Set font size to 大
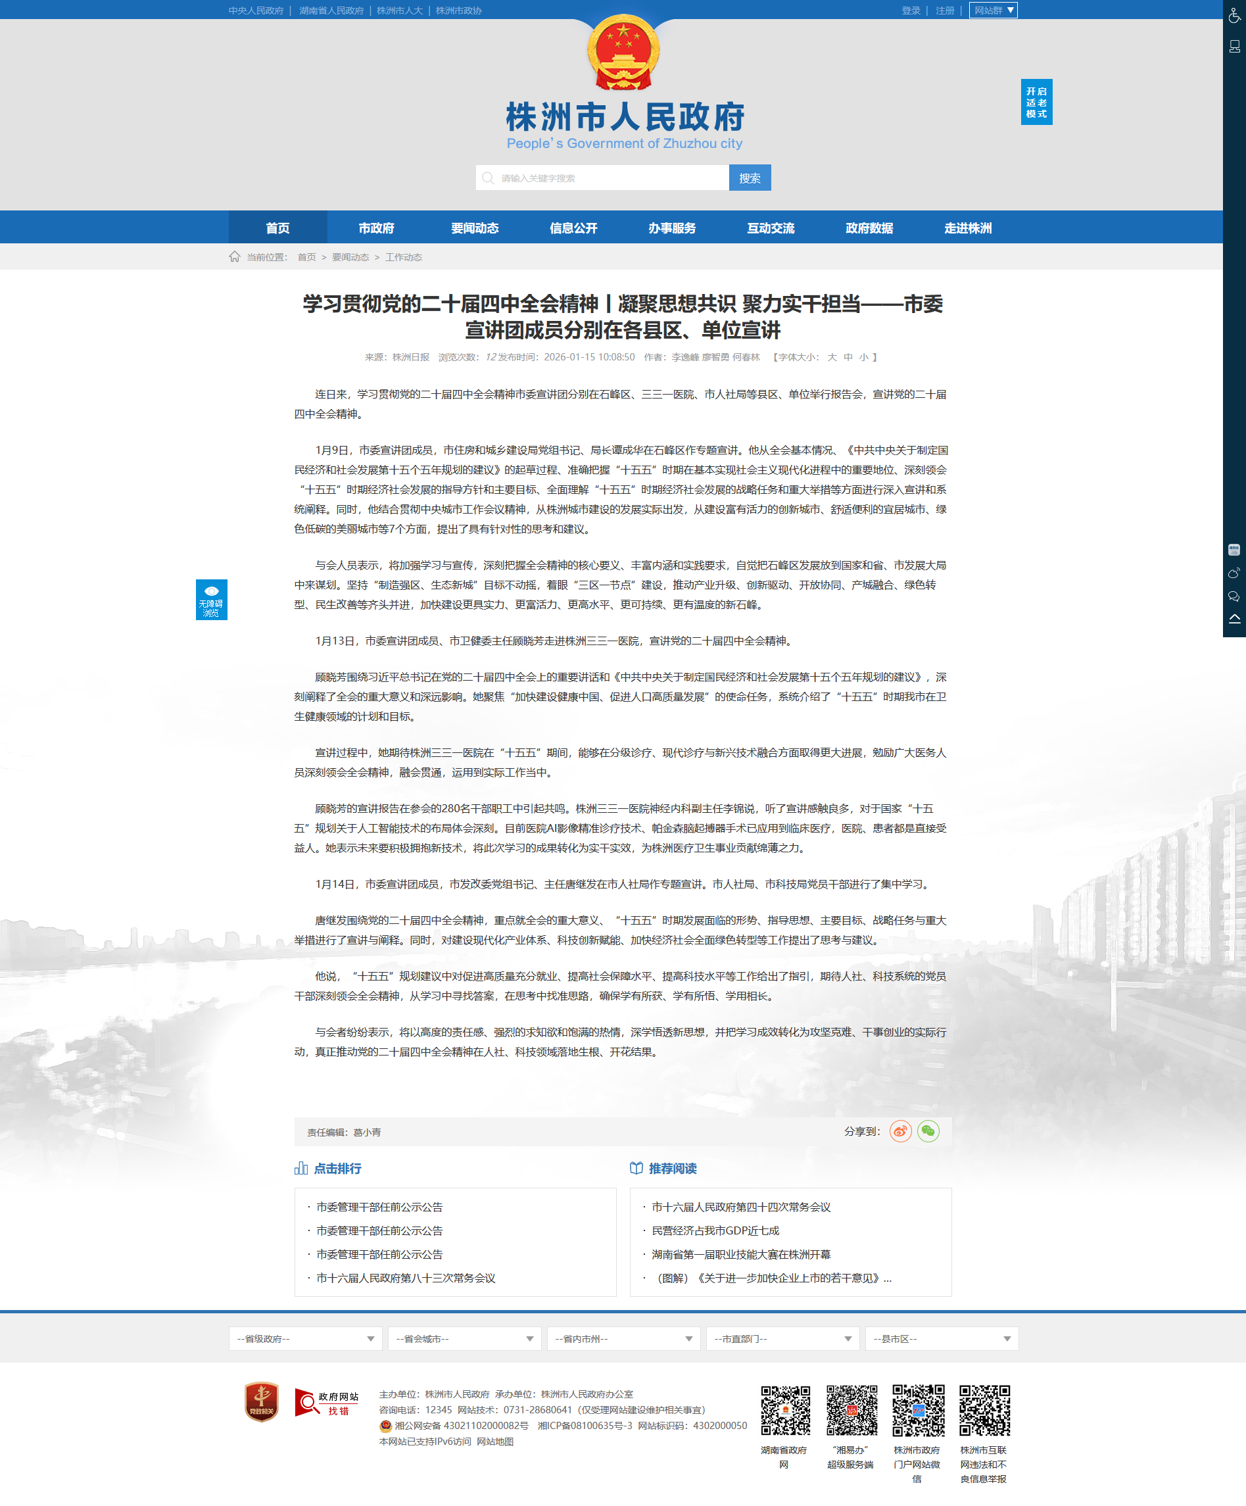Image resolution: width=1246 pixels, height=1506 pixels. [832, 357]
